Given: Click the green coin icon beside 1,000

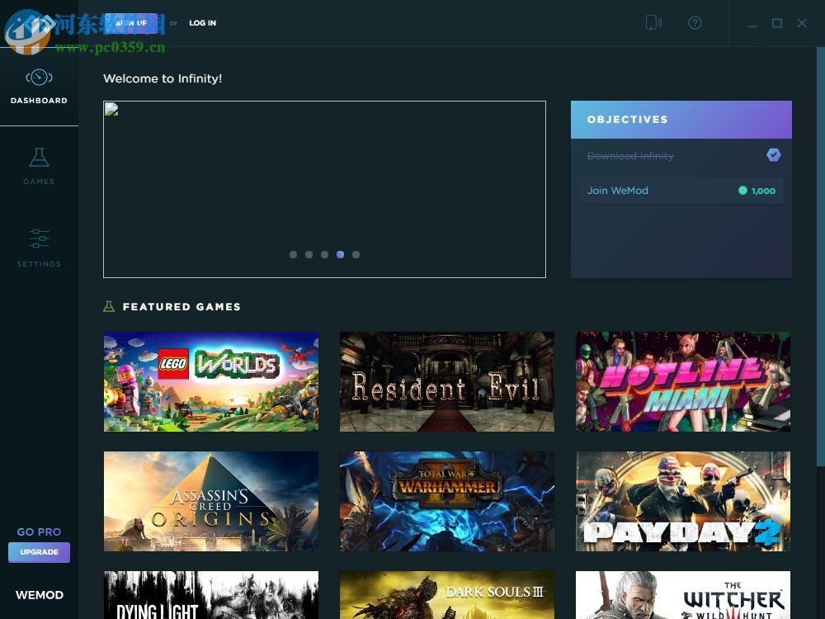Looking at the screenshot, I should click(x=742, y=191).
